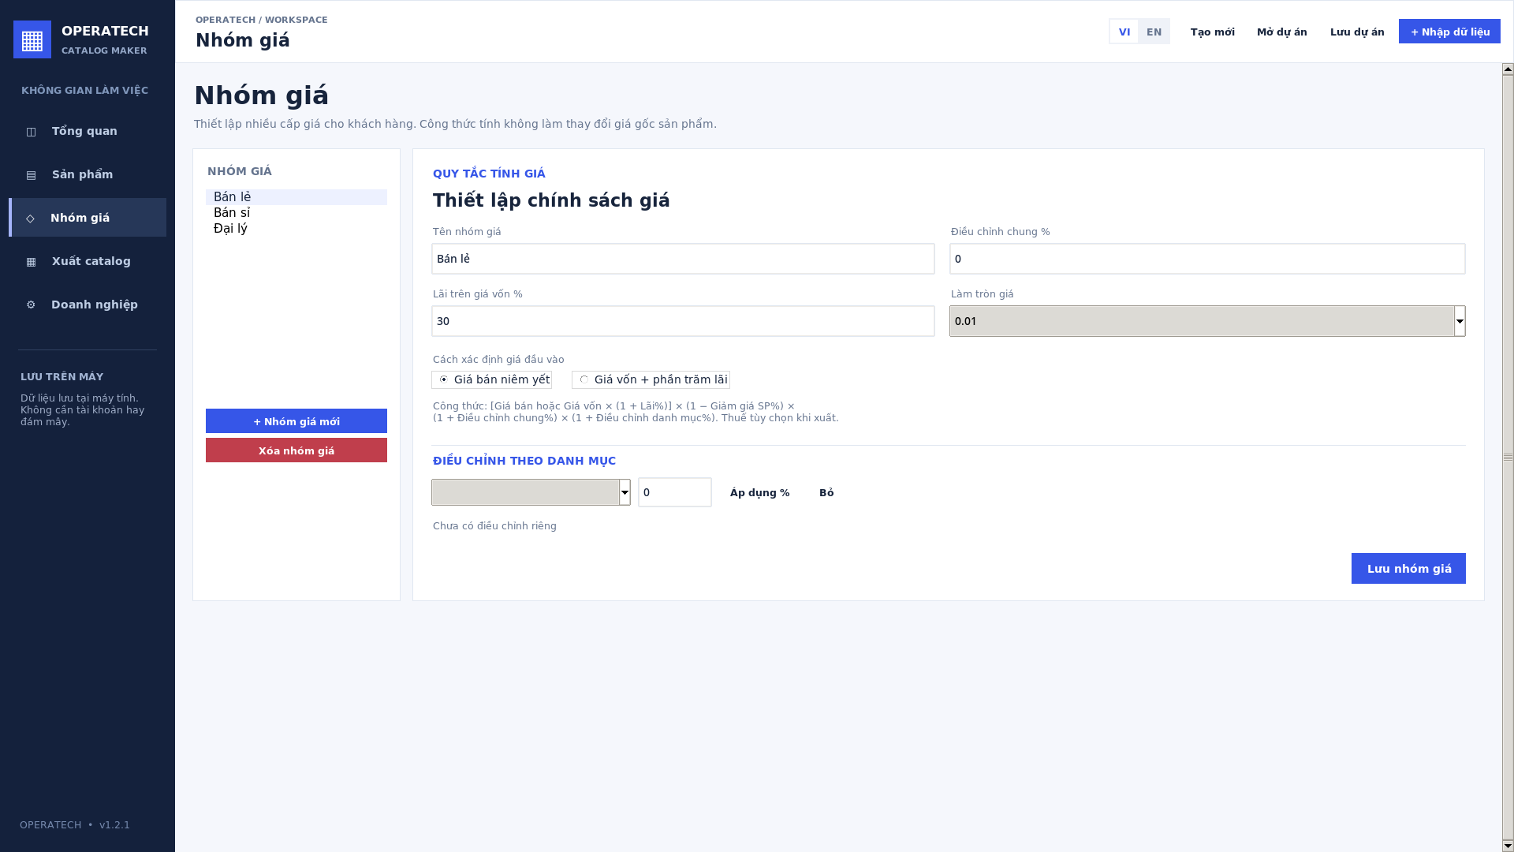Screen dimensions: 1514x852
Task: Click the Sản phẩm sidebar icon
Action: point(32,175)
